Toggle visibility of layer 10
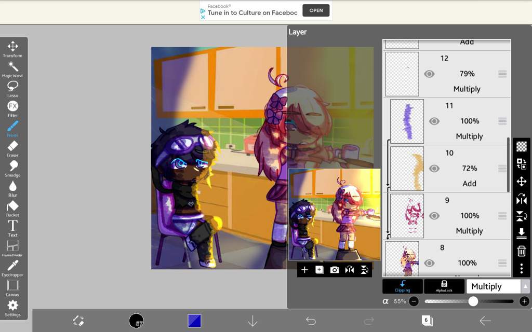 434,169
